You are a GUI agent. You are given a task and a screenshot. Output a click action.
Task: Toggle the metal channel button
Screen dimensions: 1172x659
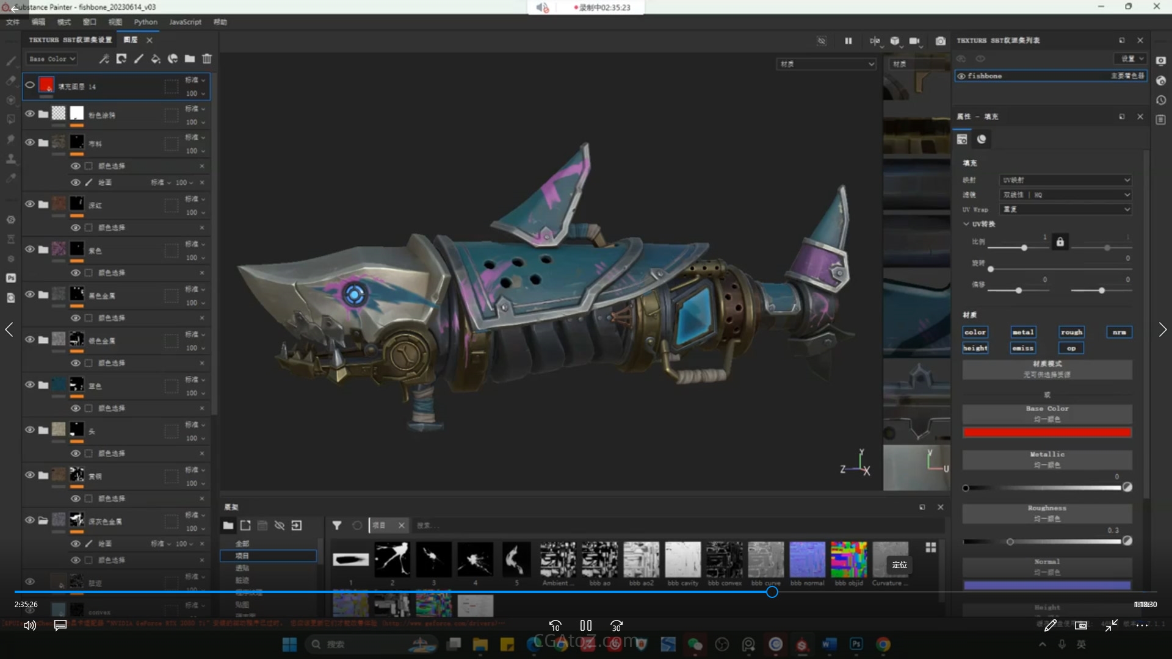[1022, 332]
